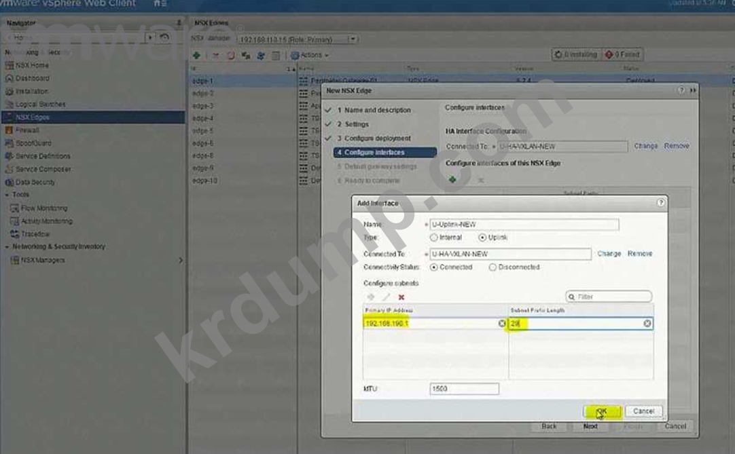Click the navigator history back icon
735x454 pixels.
pyautogui.click(x=164, y=37)
